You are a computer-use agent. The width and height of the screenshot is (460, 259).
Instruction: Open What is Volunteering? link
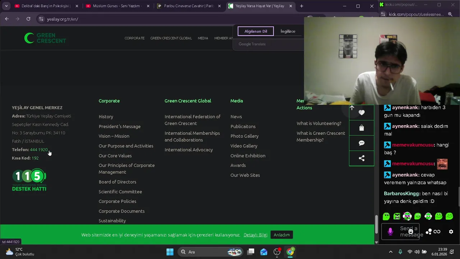pyautogui.click(x=319, y=123)
